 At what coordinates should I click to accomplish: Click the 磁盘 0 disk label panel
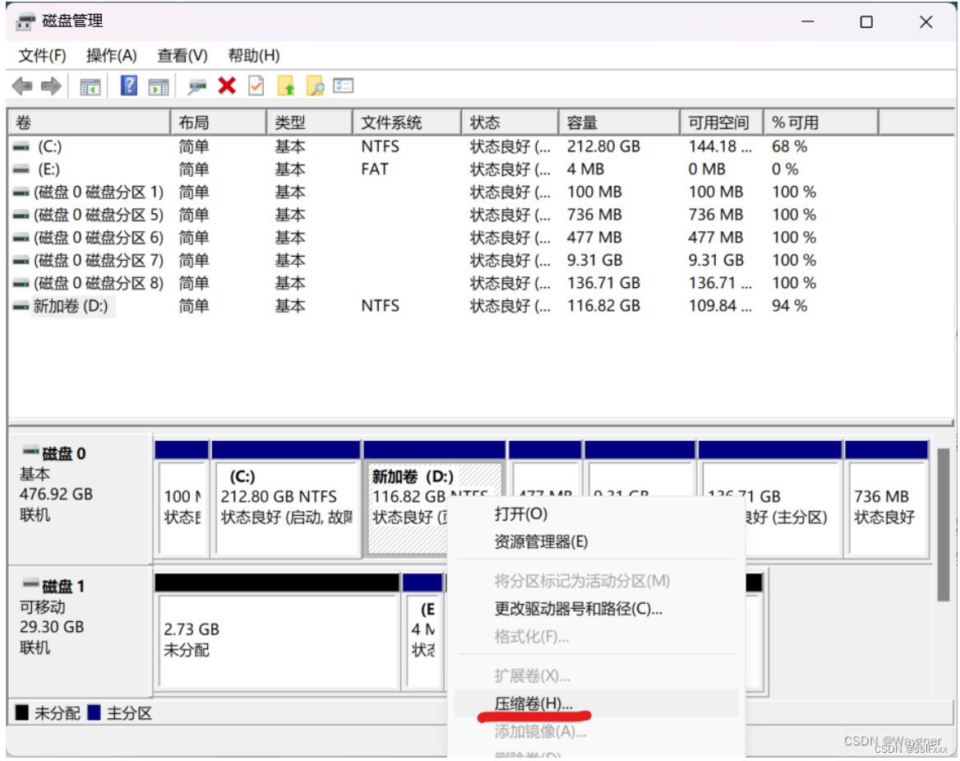[x=81, y=498]
